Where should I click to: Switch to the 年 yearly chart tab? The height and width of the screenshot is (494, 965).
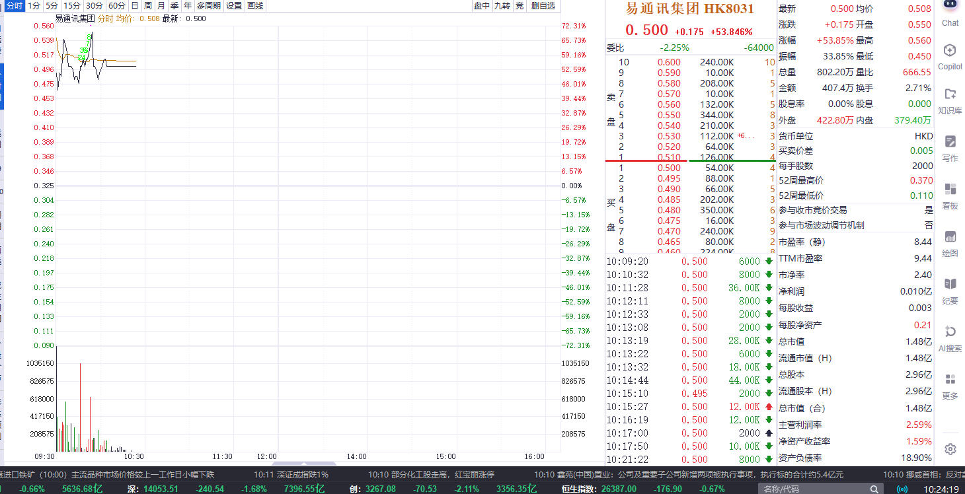pos(188,6)
